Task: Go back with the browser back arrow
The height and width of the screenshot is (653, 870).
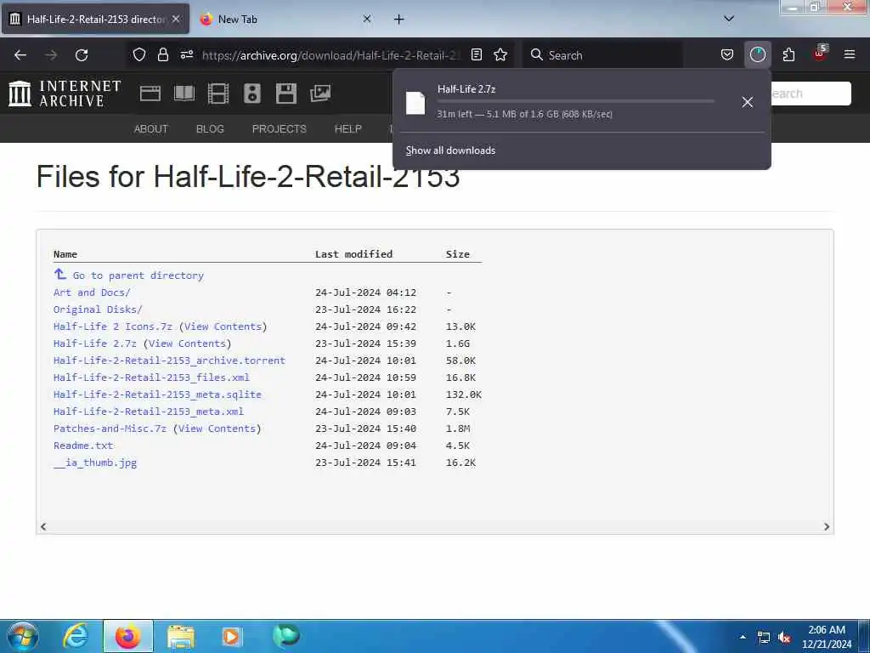Action: point(20,55)
